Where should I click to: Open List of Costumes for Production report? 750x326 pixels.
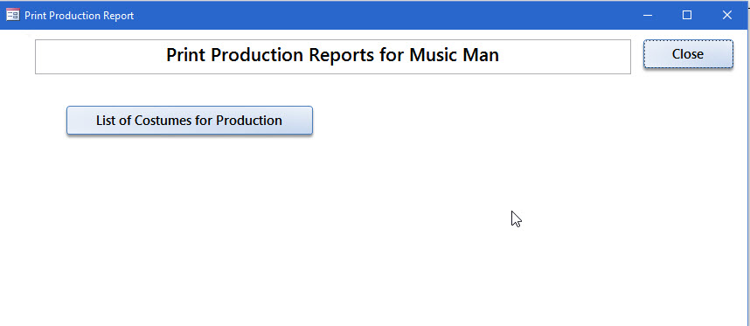click(190, 120)
